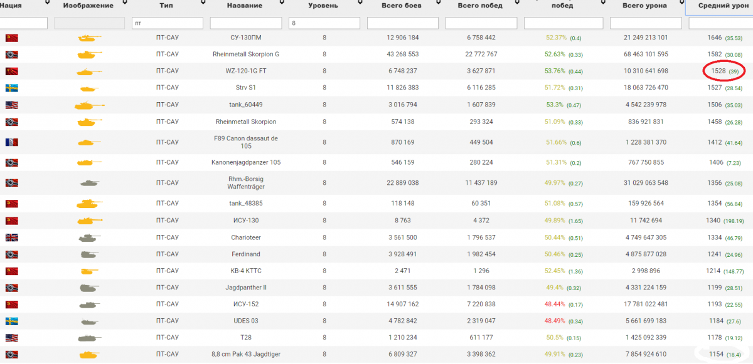Click the total damage '68 463 101 595'
Image resolution: width=753 pixels, height=364 pixels.
pyautogui.click(x=646, y=55)
